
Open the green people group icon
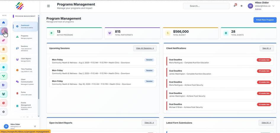tap(4, 94)
